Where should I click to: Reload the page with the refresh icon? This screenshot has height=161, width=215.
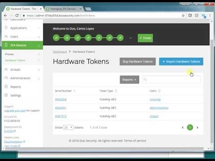tap(17, 16)
